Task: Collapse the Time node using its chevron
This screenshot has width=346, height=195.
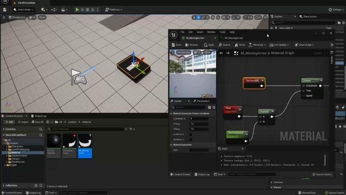Action: [x=240, y=109]
